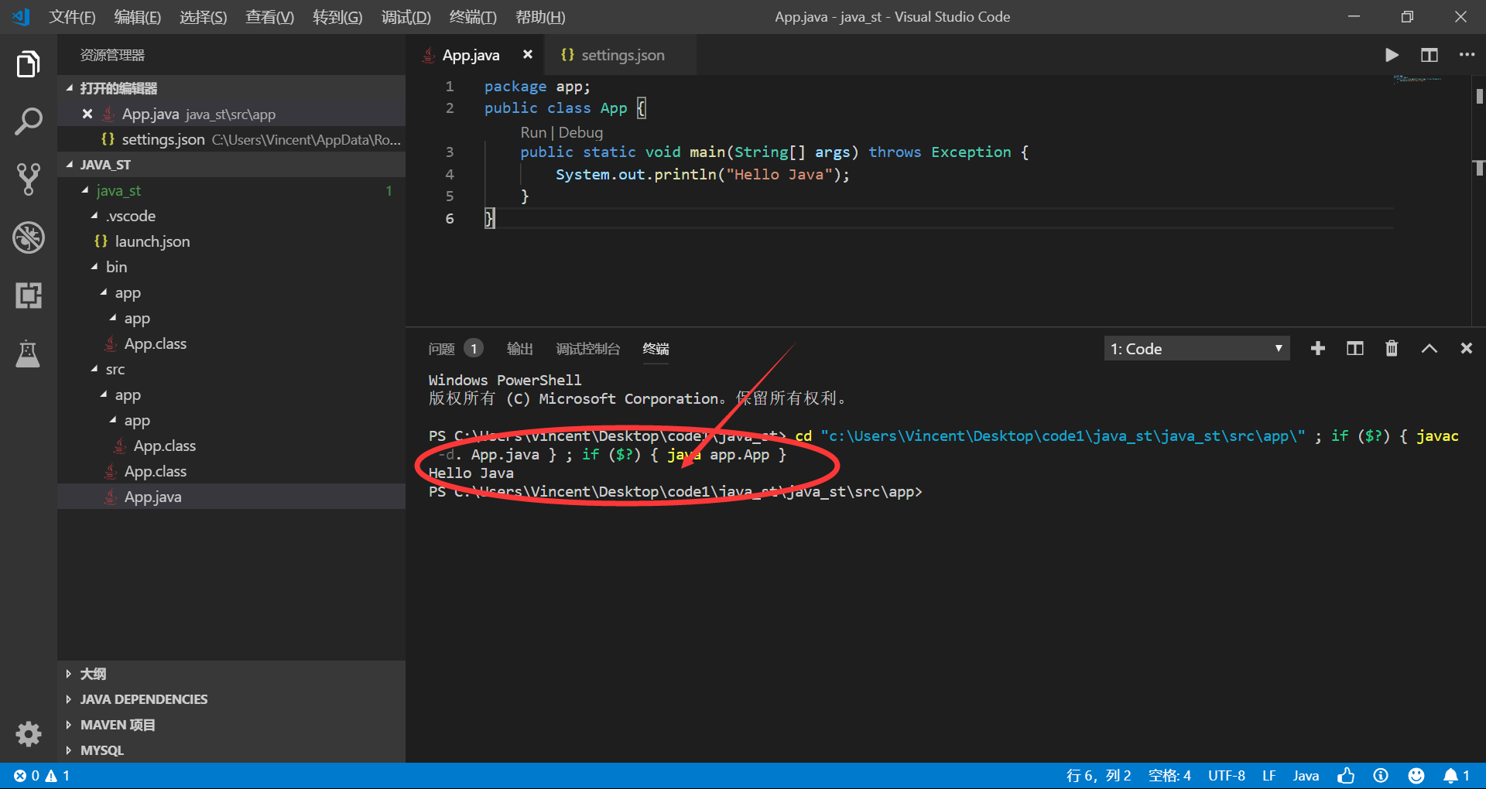Viewport: 1486px width, 789px height.
Task: Open the Source Control view
Action: (x=29, y=179)
